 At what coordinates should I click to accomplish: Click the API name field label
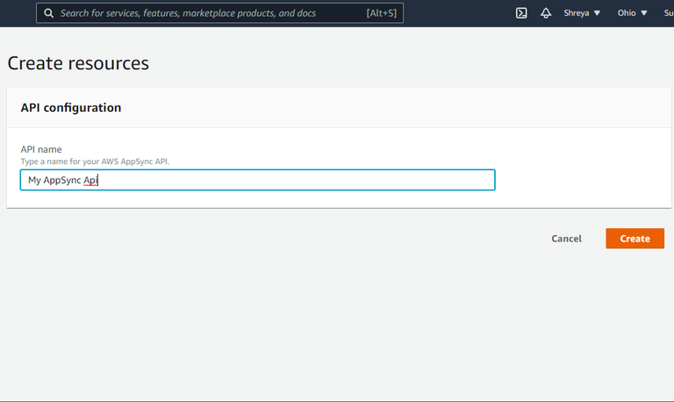[41, 150]
